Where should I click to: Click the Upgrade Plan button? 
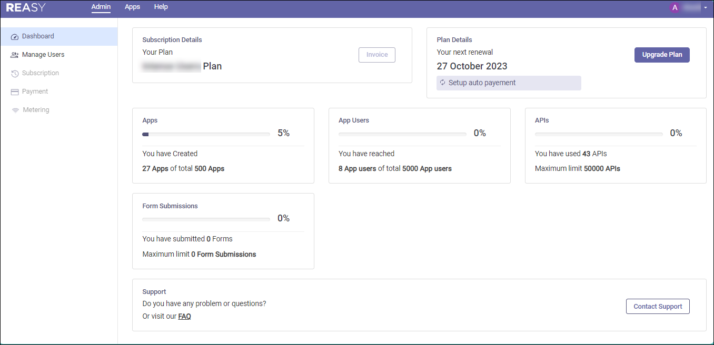[662, 55]
